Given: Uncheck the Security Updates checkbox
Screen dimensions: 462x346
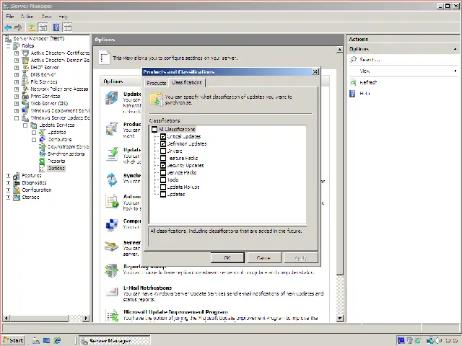Looking at the screenshot, I should pos(163,165).
